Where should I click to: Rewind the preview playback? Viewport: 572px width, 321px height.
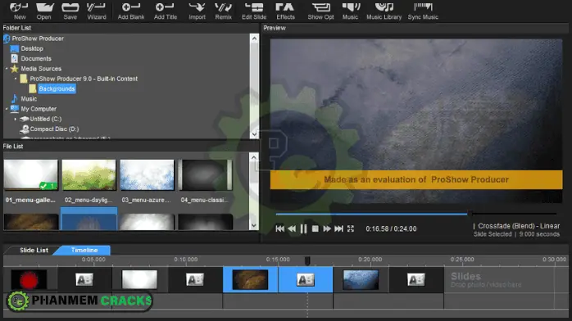pyautogui.click(x=292, y=228)
